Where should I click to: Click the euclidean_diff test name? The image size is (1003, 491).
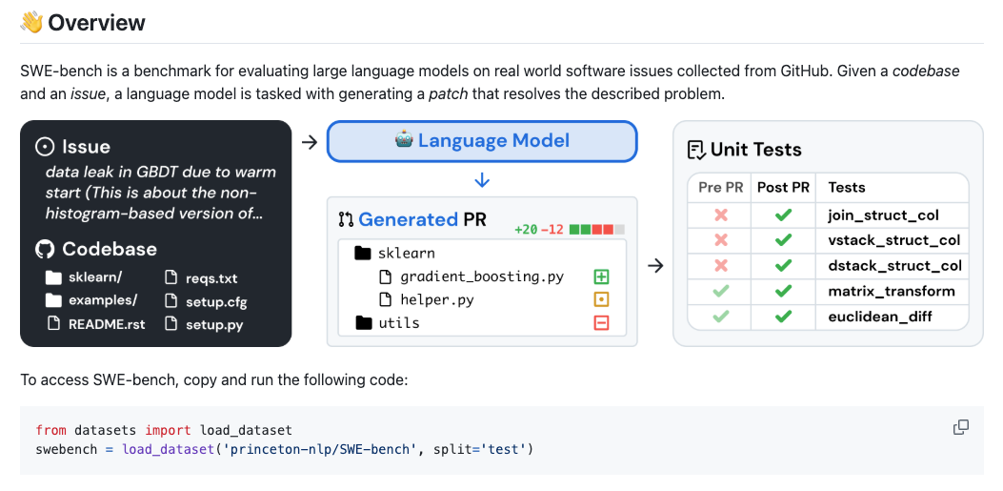click(880, 317)
